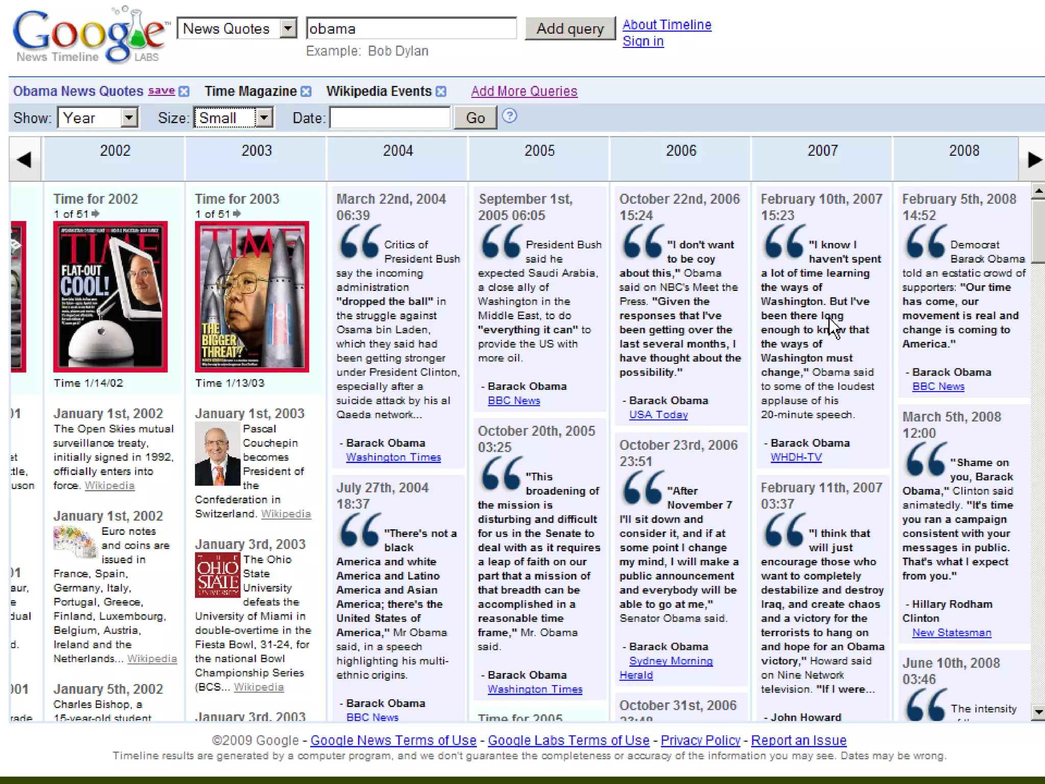
Task: Remove Time Magazine query
Action: coord(306,91)
